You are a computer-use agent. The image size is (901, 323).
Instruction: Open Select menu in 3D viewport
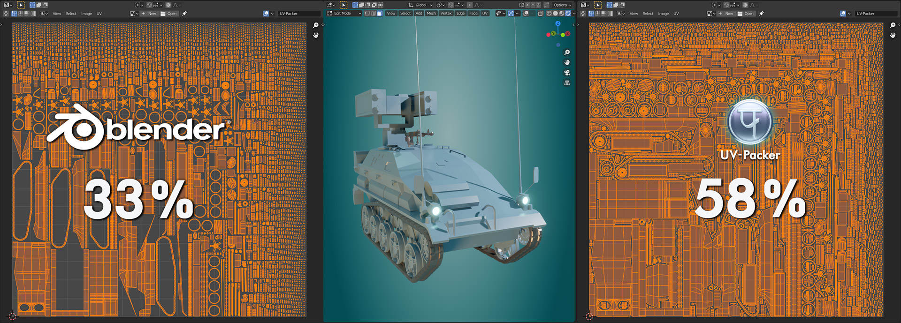point(405,13)
